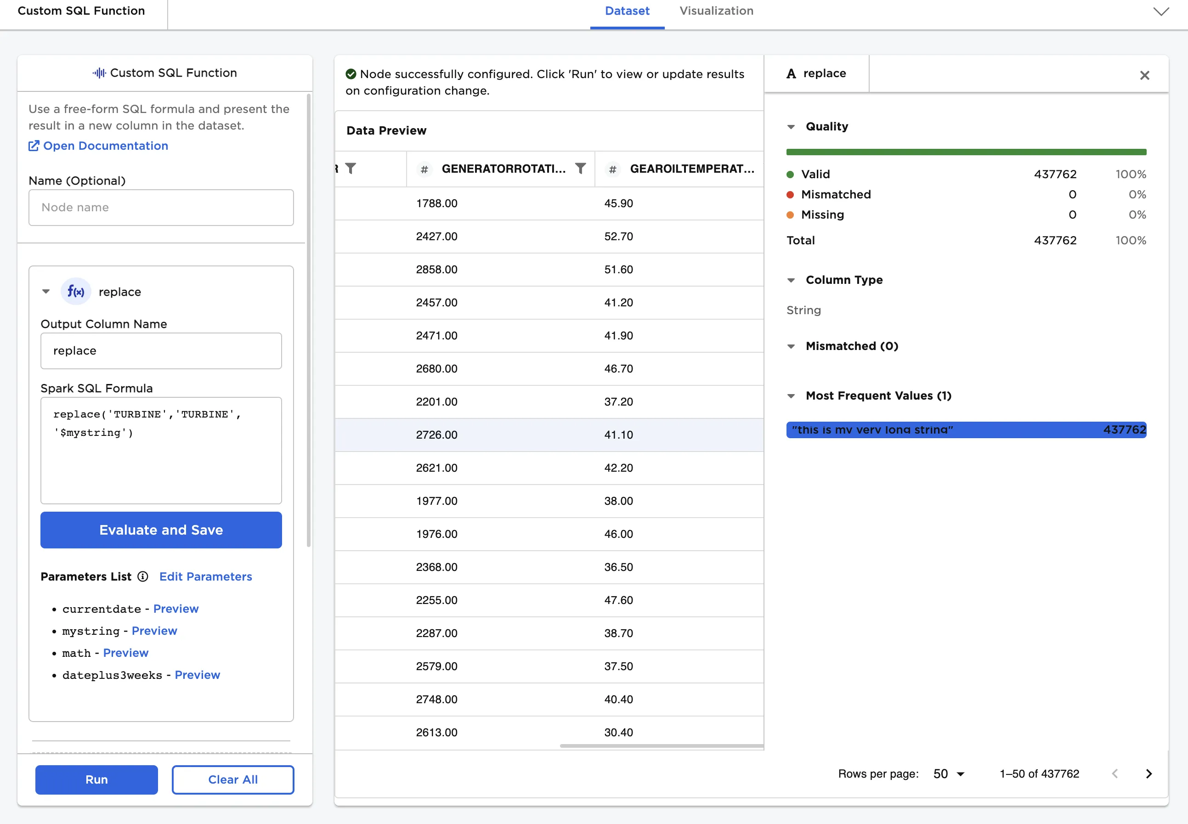The width and height of the screenshot is (1188, 824).
Task: Collapse the Quality section
Action: (x=791, y=127)
